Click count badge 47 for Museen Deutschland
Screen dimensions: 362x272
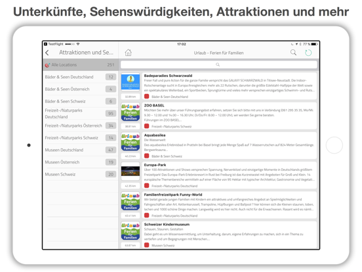[x=111, y=150]
